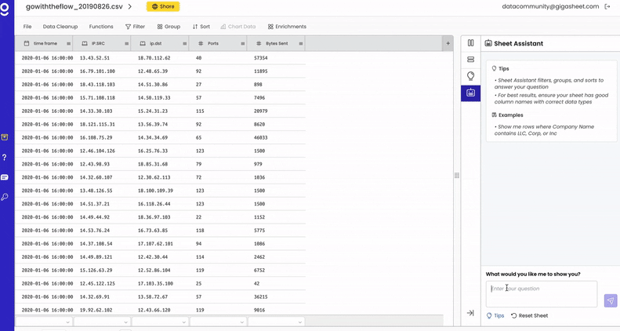The width and height of the screenshot is (620, 331).
Task: Open Chart Data
Action: (x=238, y=27)
